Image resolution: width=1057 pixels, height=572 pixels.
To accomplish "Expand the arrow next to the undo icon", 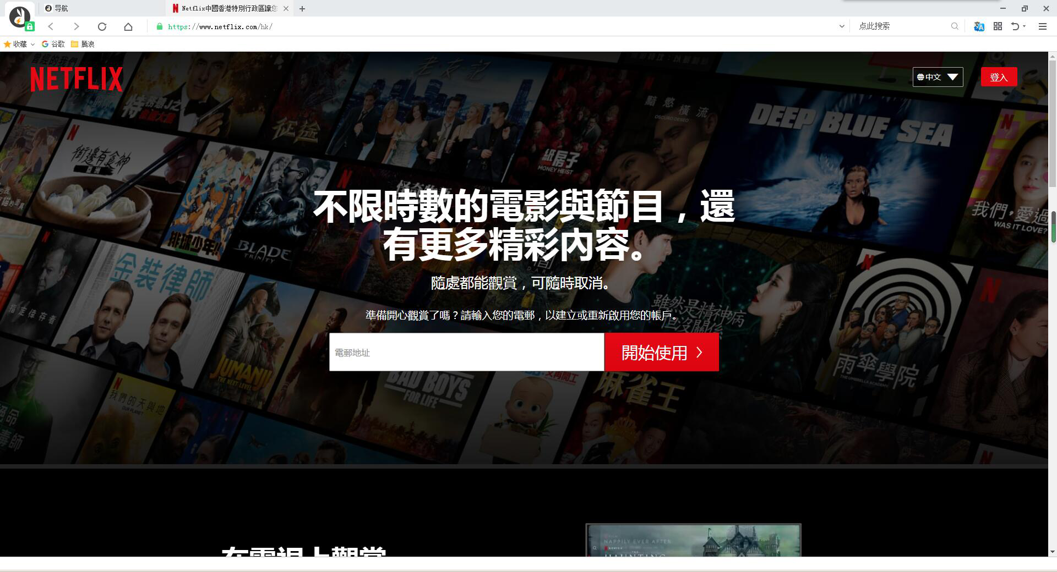I will [x=1024, y=26].
